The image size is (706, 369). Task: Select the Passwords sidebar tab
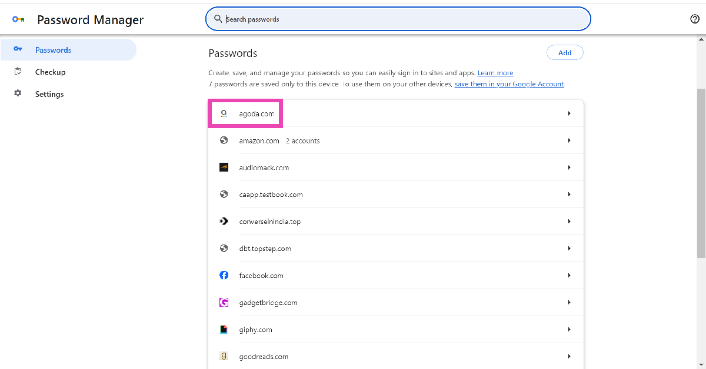pyautogui.click(x=53, y=50)
